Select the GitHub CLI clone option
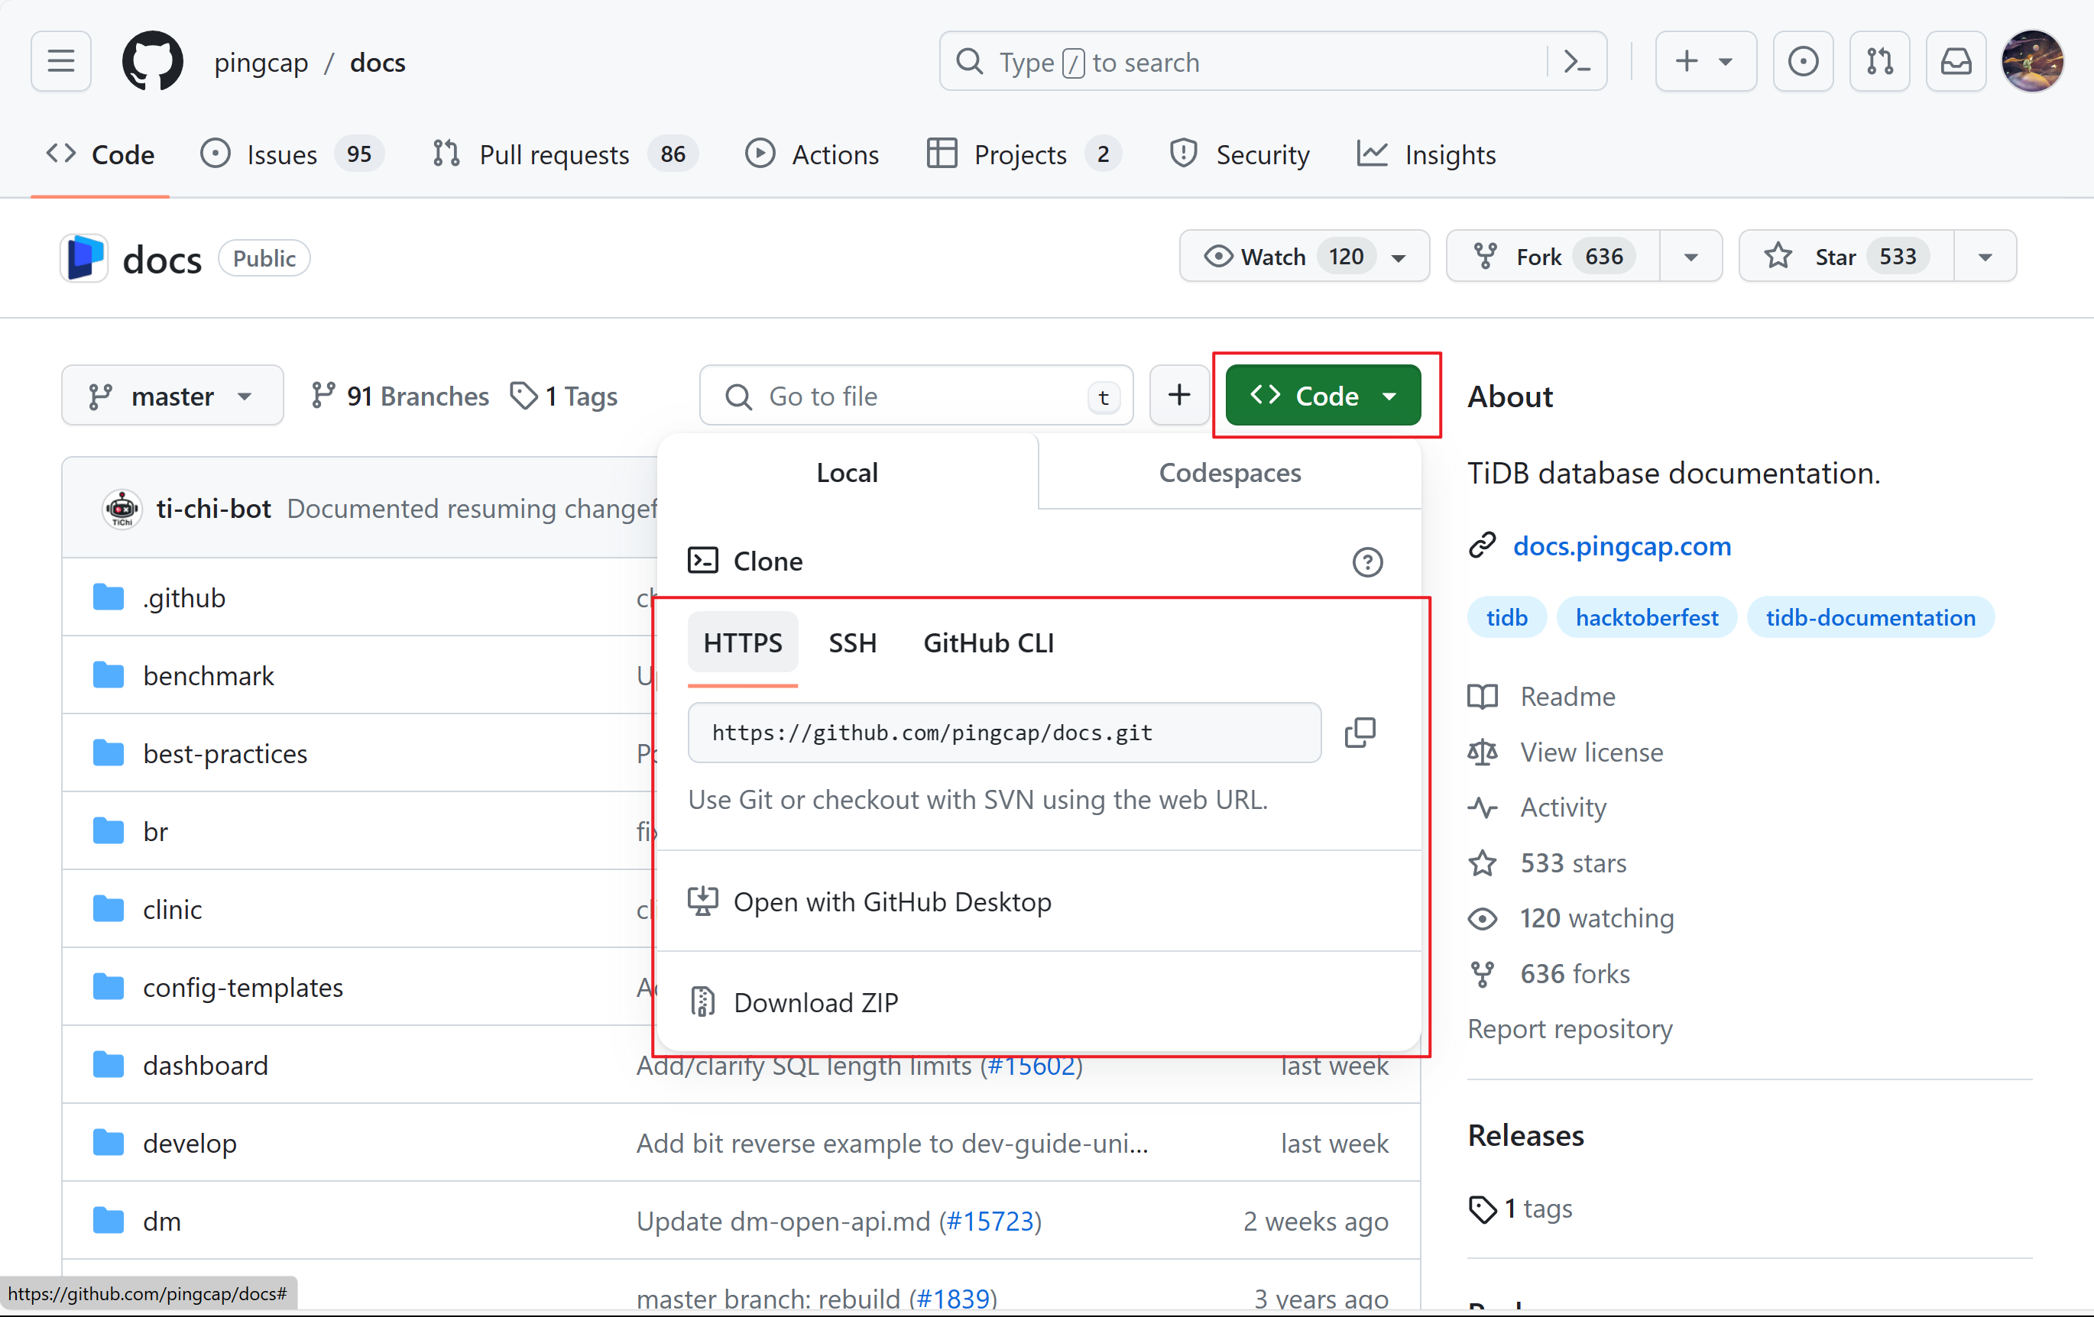 pyautogui.click(x=989, y=642)
